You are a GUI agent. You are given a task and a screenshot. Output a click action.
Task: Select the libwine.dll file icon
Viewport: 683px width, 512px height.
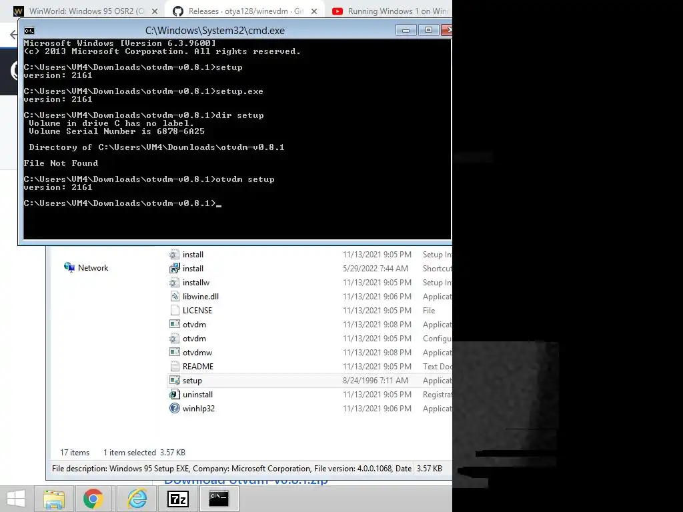pyautogui.click(x=174, y=297)
